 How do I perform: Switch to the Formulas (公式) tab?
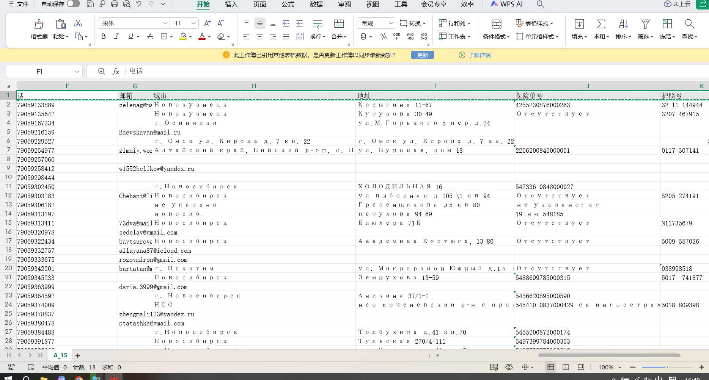pyautogui.click(x=288, y=4)
